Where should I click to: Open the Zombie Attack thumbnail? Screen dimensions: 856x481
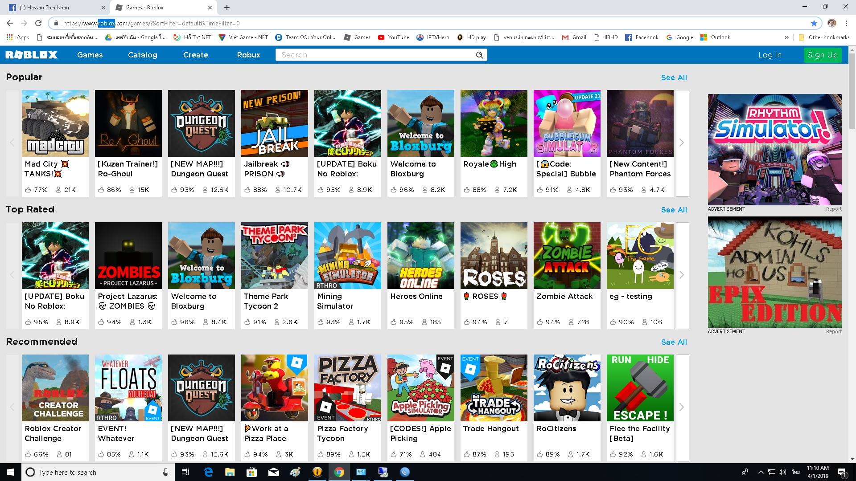pyautogui.click(x=567, y=256)
